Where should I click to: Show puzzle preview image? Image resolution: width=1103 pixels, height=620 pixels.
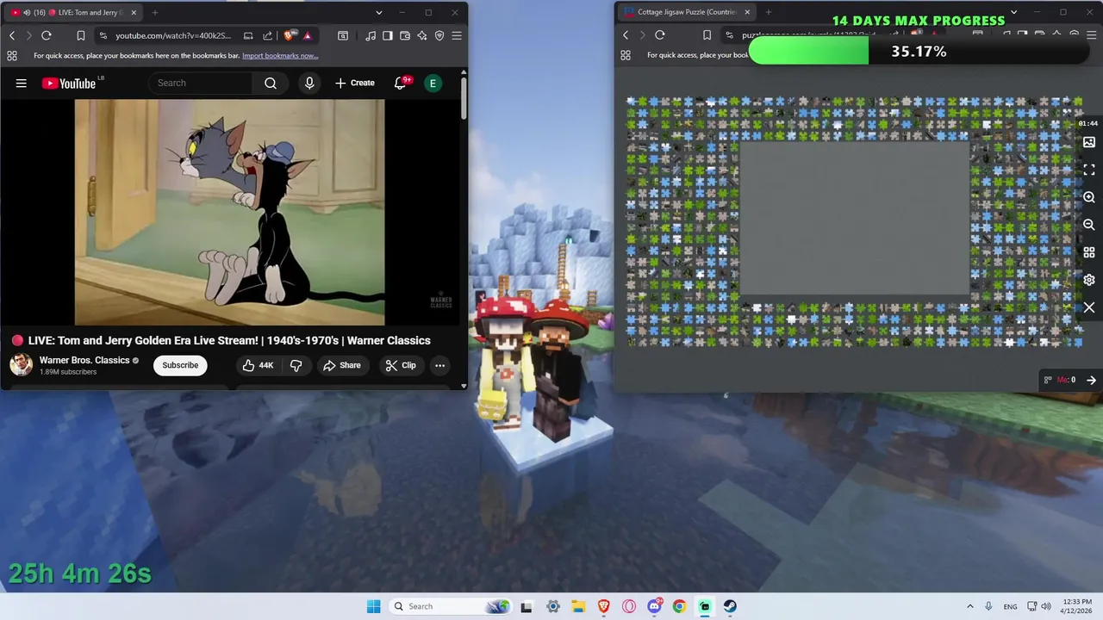(x=1089, y=142)
